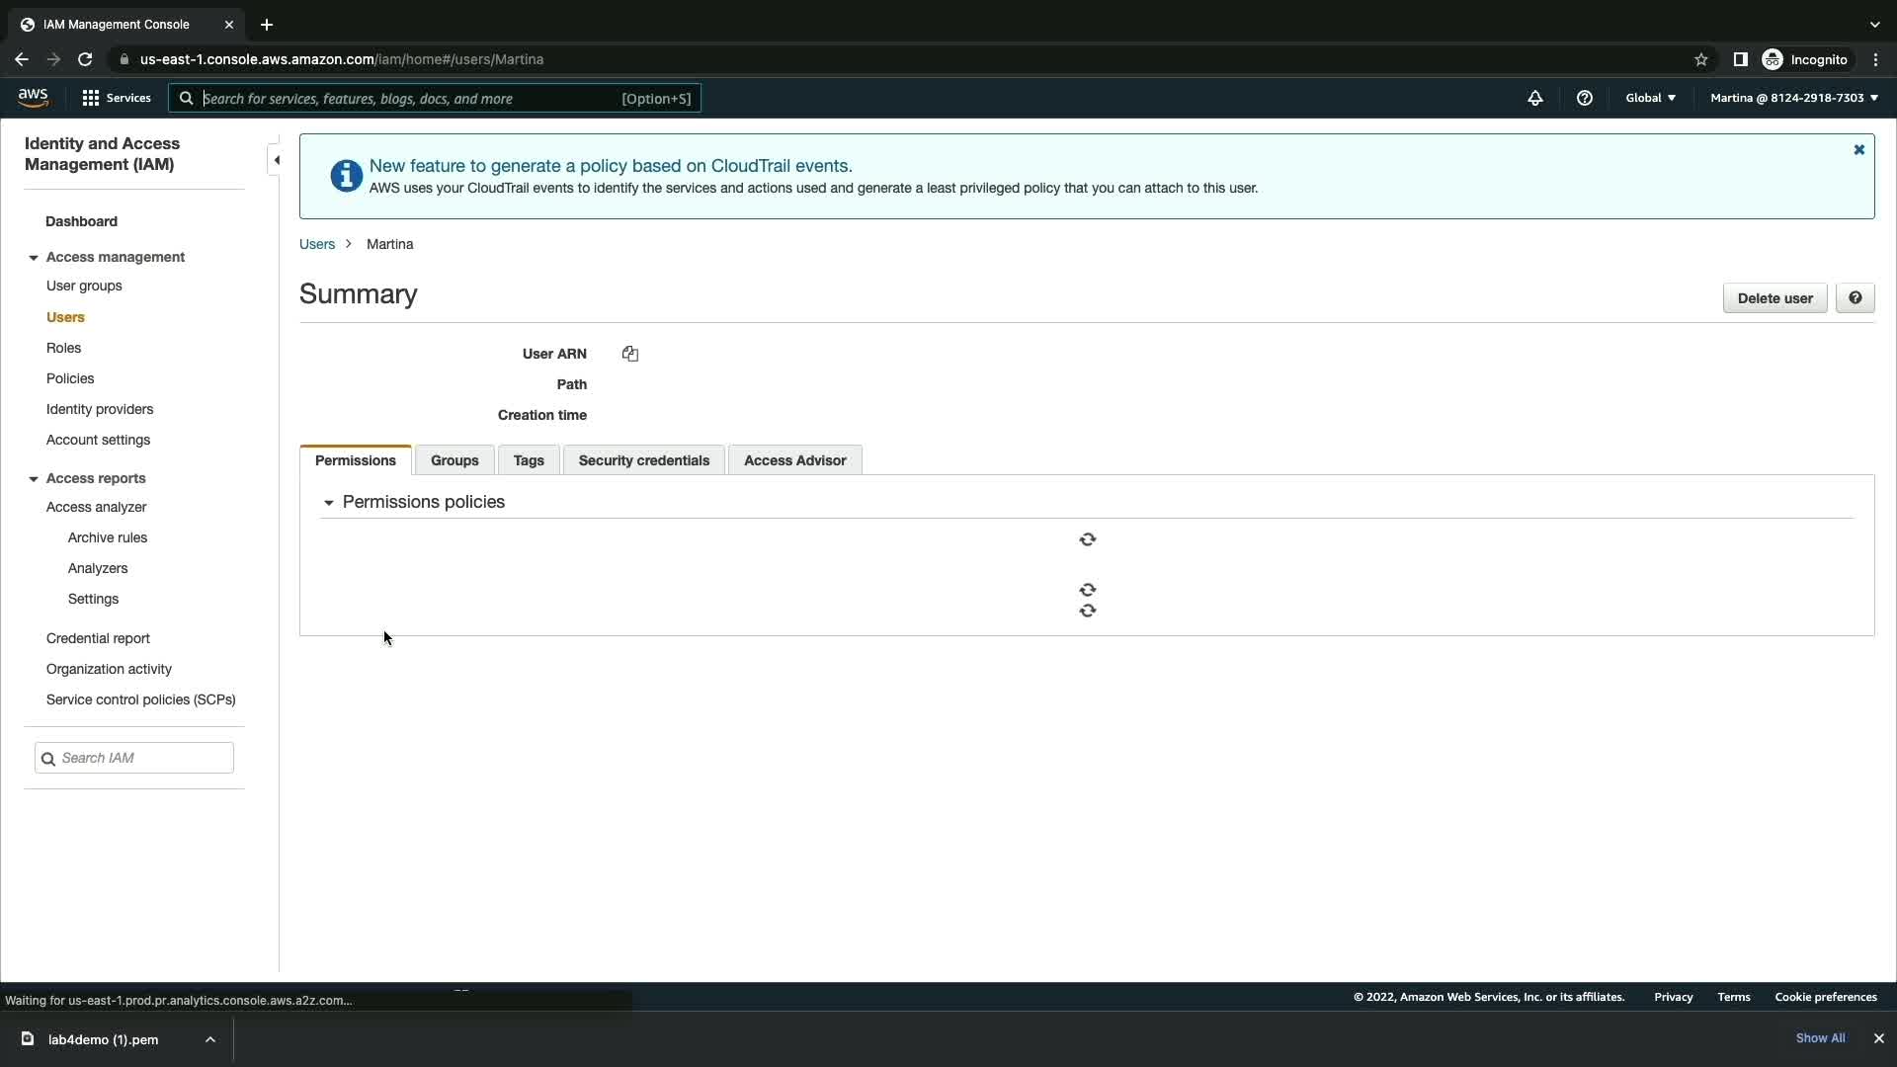The width and height of the screenshot is (1897, 1067).
Task: Bookmark this page with star icon
Action: click(1700, 59)
